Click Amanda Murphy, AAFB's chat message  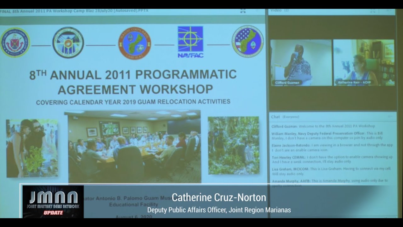point(330,183)
